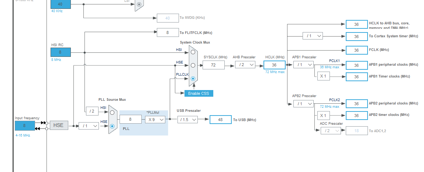Click the Input frequency field
The height and width of the screenshot is (172, 424).
tap(25, 125)
